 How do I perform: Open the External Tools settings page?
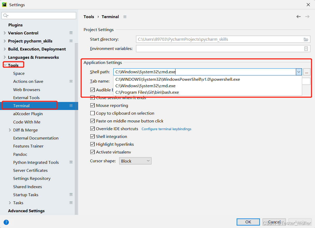coord(26,98)
